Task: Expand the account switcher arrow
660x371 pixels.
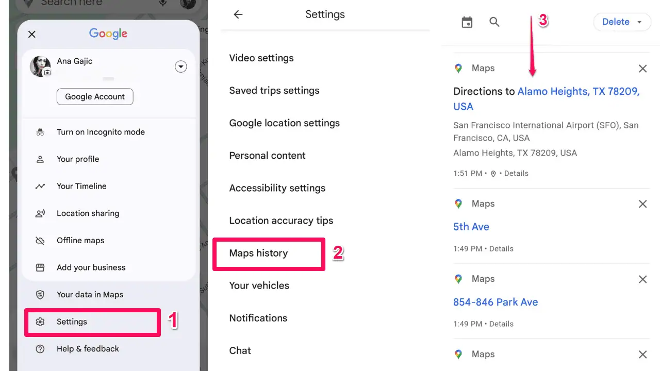Action: [x=180, y=66]
